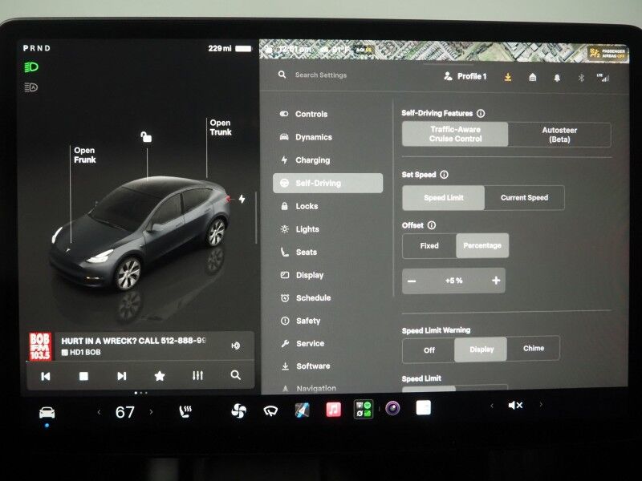This screenshot has height=481, width=642.
Task: Lower driver temperature with left arrow
Action: (x=99, y=412)
